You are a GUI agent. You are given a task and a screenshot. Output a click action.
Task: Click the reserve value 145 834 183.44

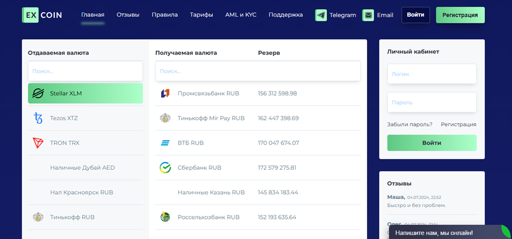pos(278,192)
